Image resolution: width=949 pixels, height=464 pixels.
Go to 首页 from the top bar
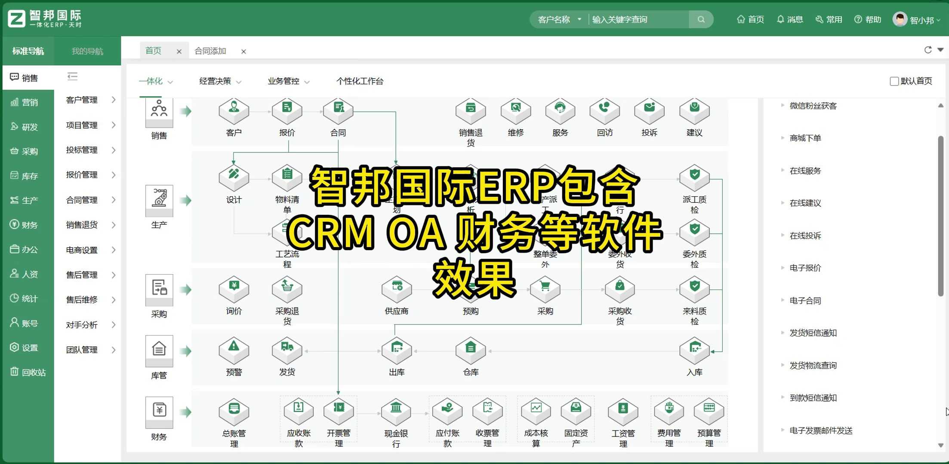coord(751,19)
